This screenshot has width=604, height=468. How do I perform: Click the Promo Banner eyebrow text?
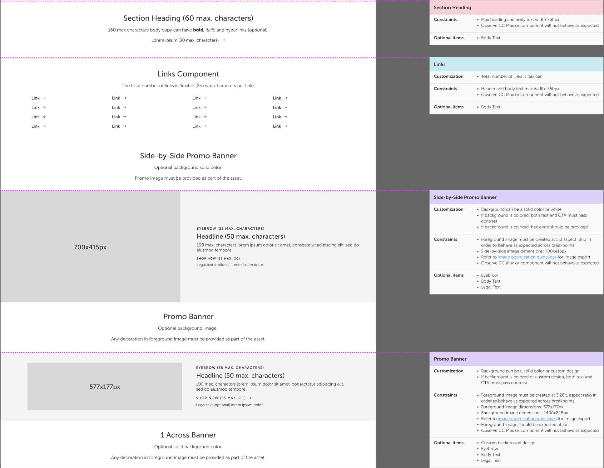point(230,368)
